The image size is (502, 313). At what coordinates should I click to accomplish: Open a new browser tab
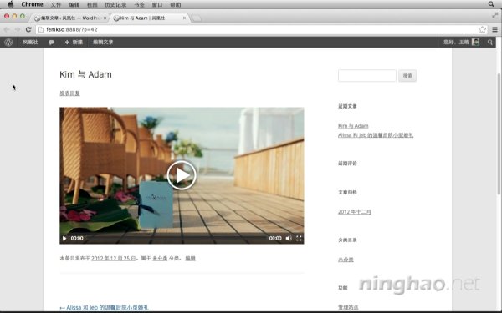197,18
